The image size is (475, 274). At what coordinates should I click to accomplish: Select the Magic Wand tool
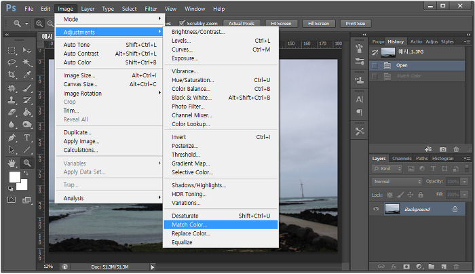pyautogui.click(x=27, y=62)
